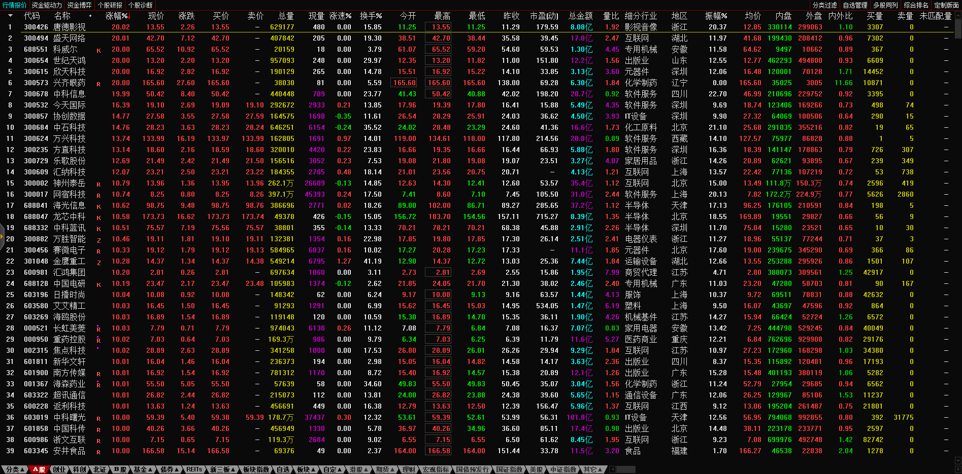The width and height of the screenshot is (962, 474).
Task: Open the column header dropdown triangle
Action: [x=10, y=16]
